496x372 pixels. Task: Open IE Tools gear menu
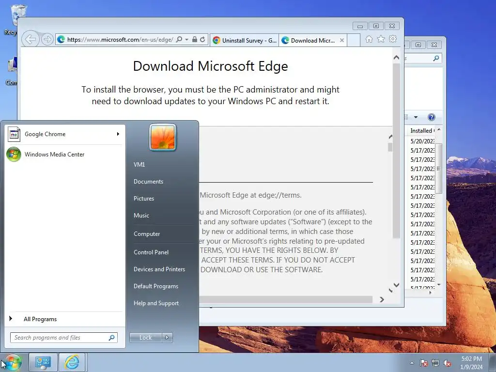click(393, 39)
